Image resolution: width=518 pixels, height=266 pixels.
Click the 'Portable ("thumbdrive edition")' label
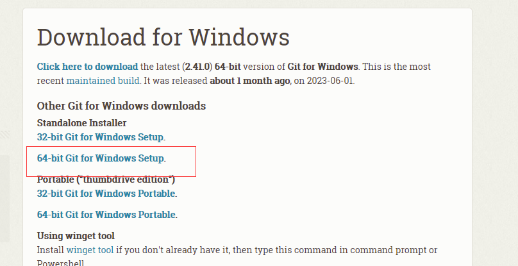point(106,179)
